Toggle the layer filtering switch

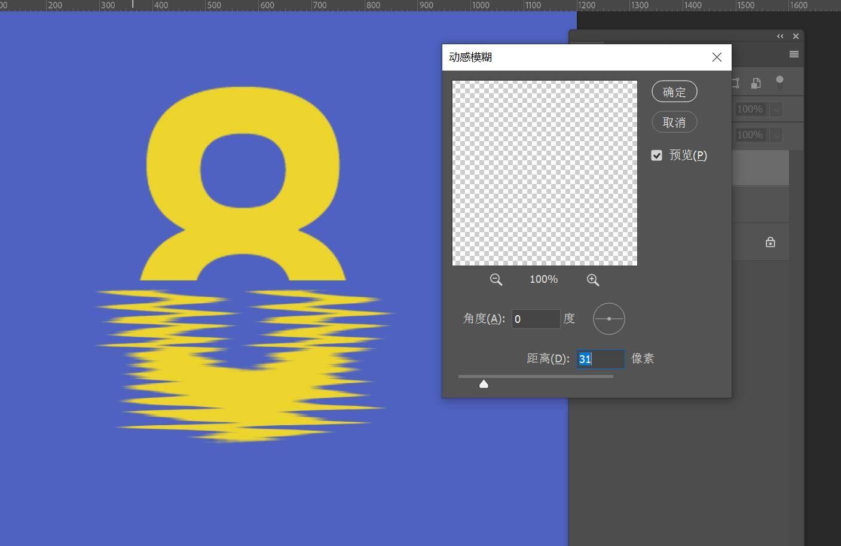(779, 83)
